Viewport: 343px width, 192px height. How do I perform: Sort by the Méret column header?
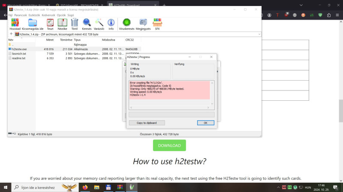(x=45, y=40)
